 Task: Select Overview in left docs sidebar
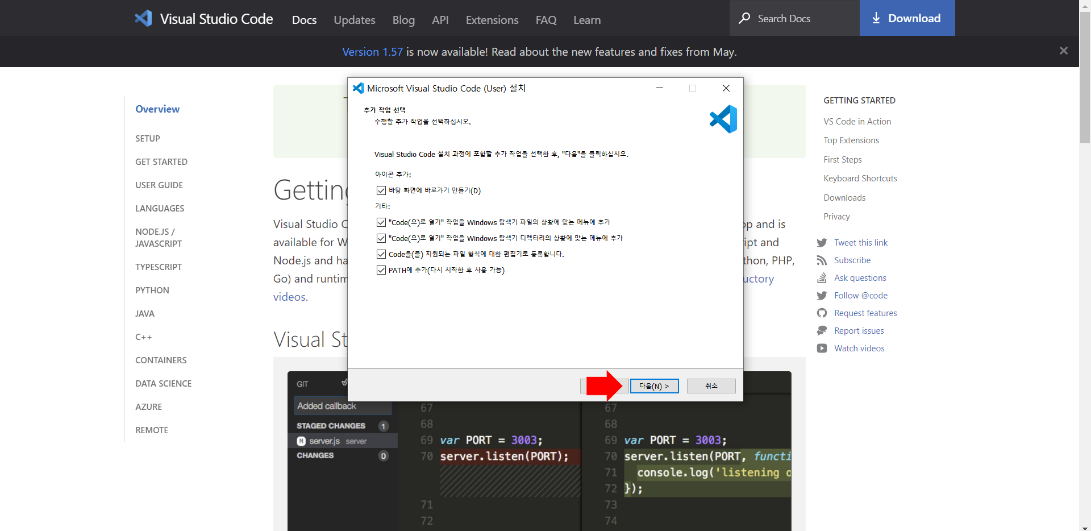click(157, 109)
